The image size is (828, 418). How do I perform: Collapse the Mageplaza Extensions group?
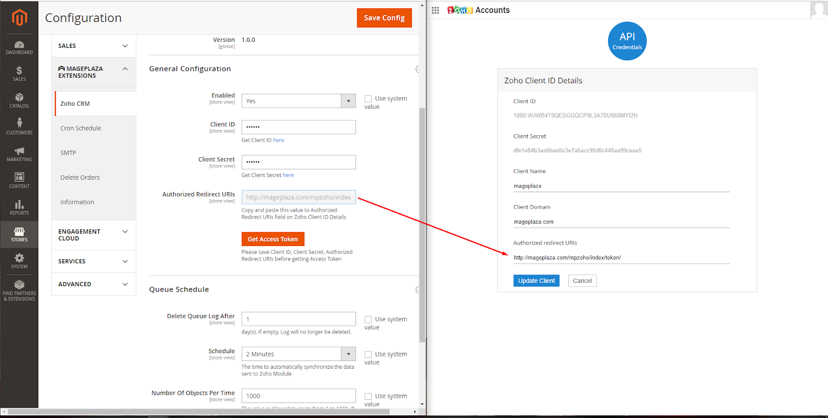(x=94, y=72)
